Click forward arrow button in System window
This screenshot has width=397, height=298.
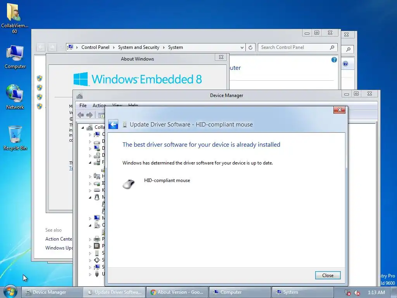[x=52, y=47]
